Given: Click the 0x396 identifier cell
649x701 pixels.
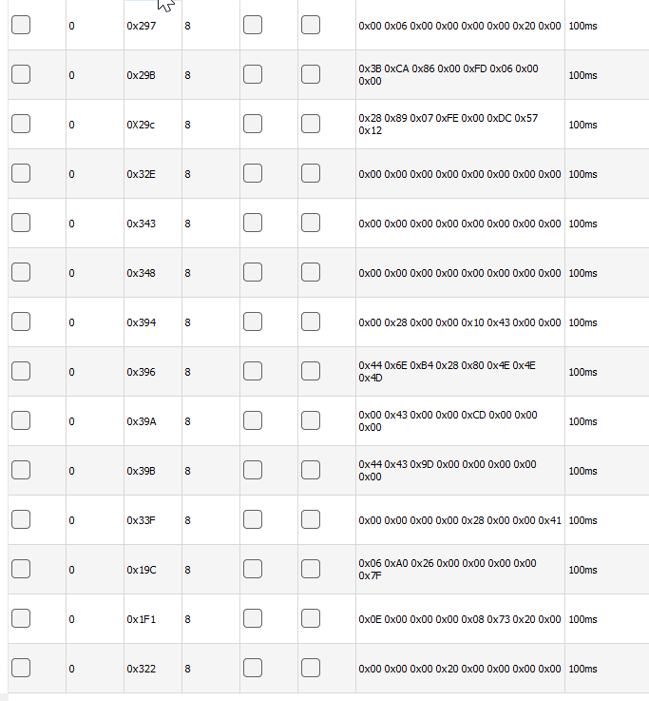Looking at the screenshot, I should [x=142, y=372].
